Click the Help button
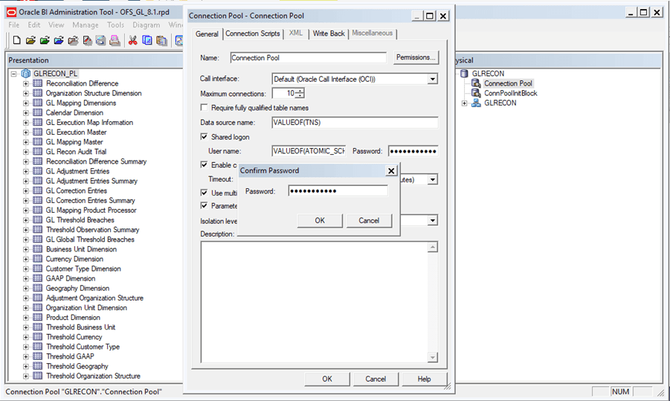This screenshot has width=670, height=401. pos(425,379)
